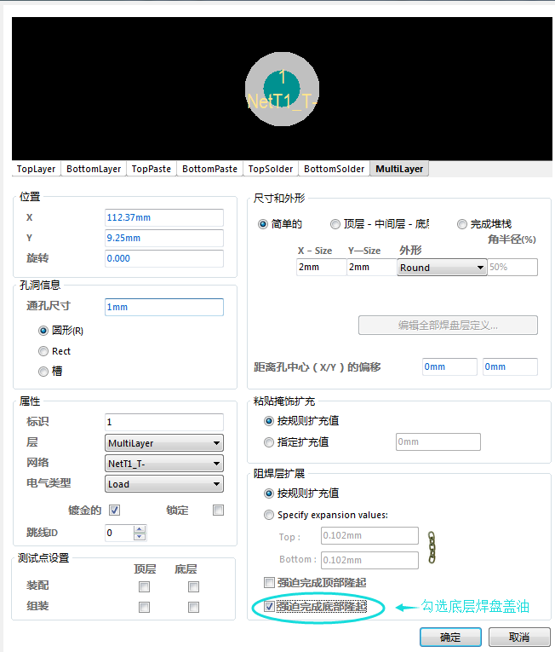This screenshot has width=555, height=652.
Task: Check the 锁定 lock checkbox
Action: pos(218,511)
